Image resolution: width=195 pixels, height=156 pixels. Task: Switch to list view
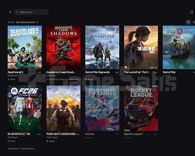[x=194, y=22]
